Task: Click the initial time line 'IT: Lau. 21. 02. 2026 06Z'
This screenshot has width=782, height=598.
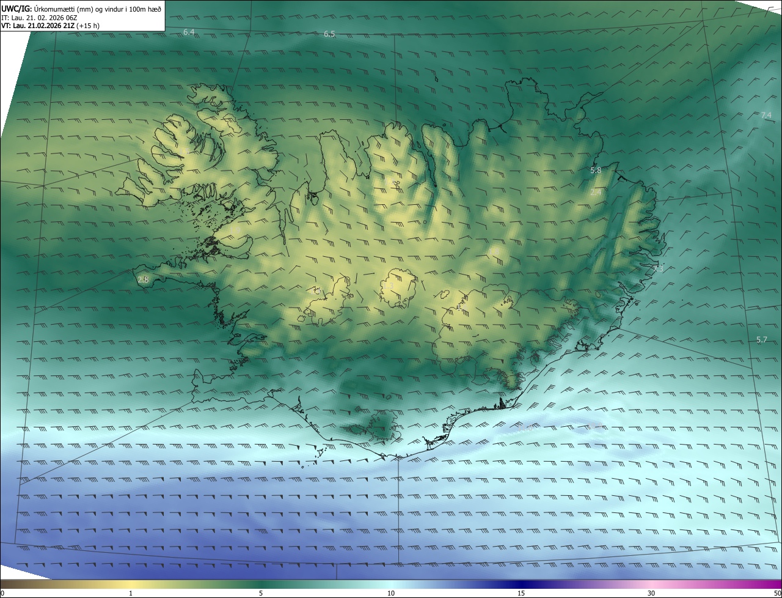Action: pos(39,17)
